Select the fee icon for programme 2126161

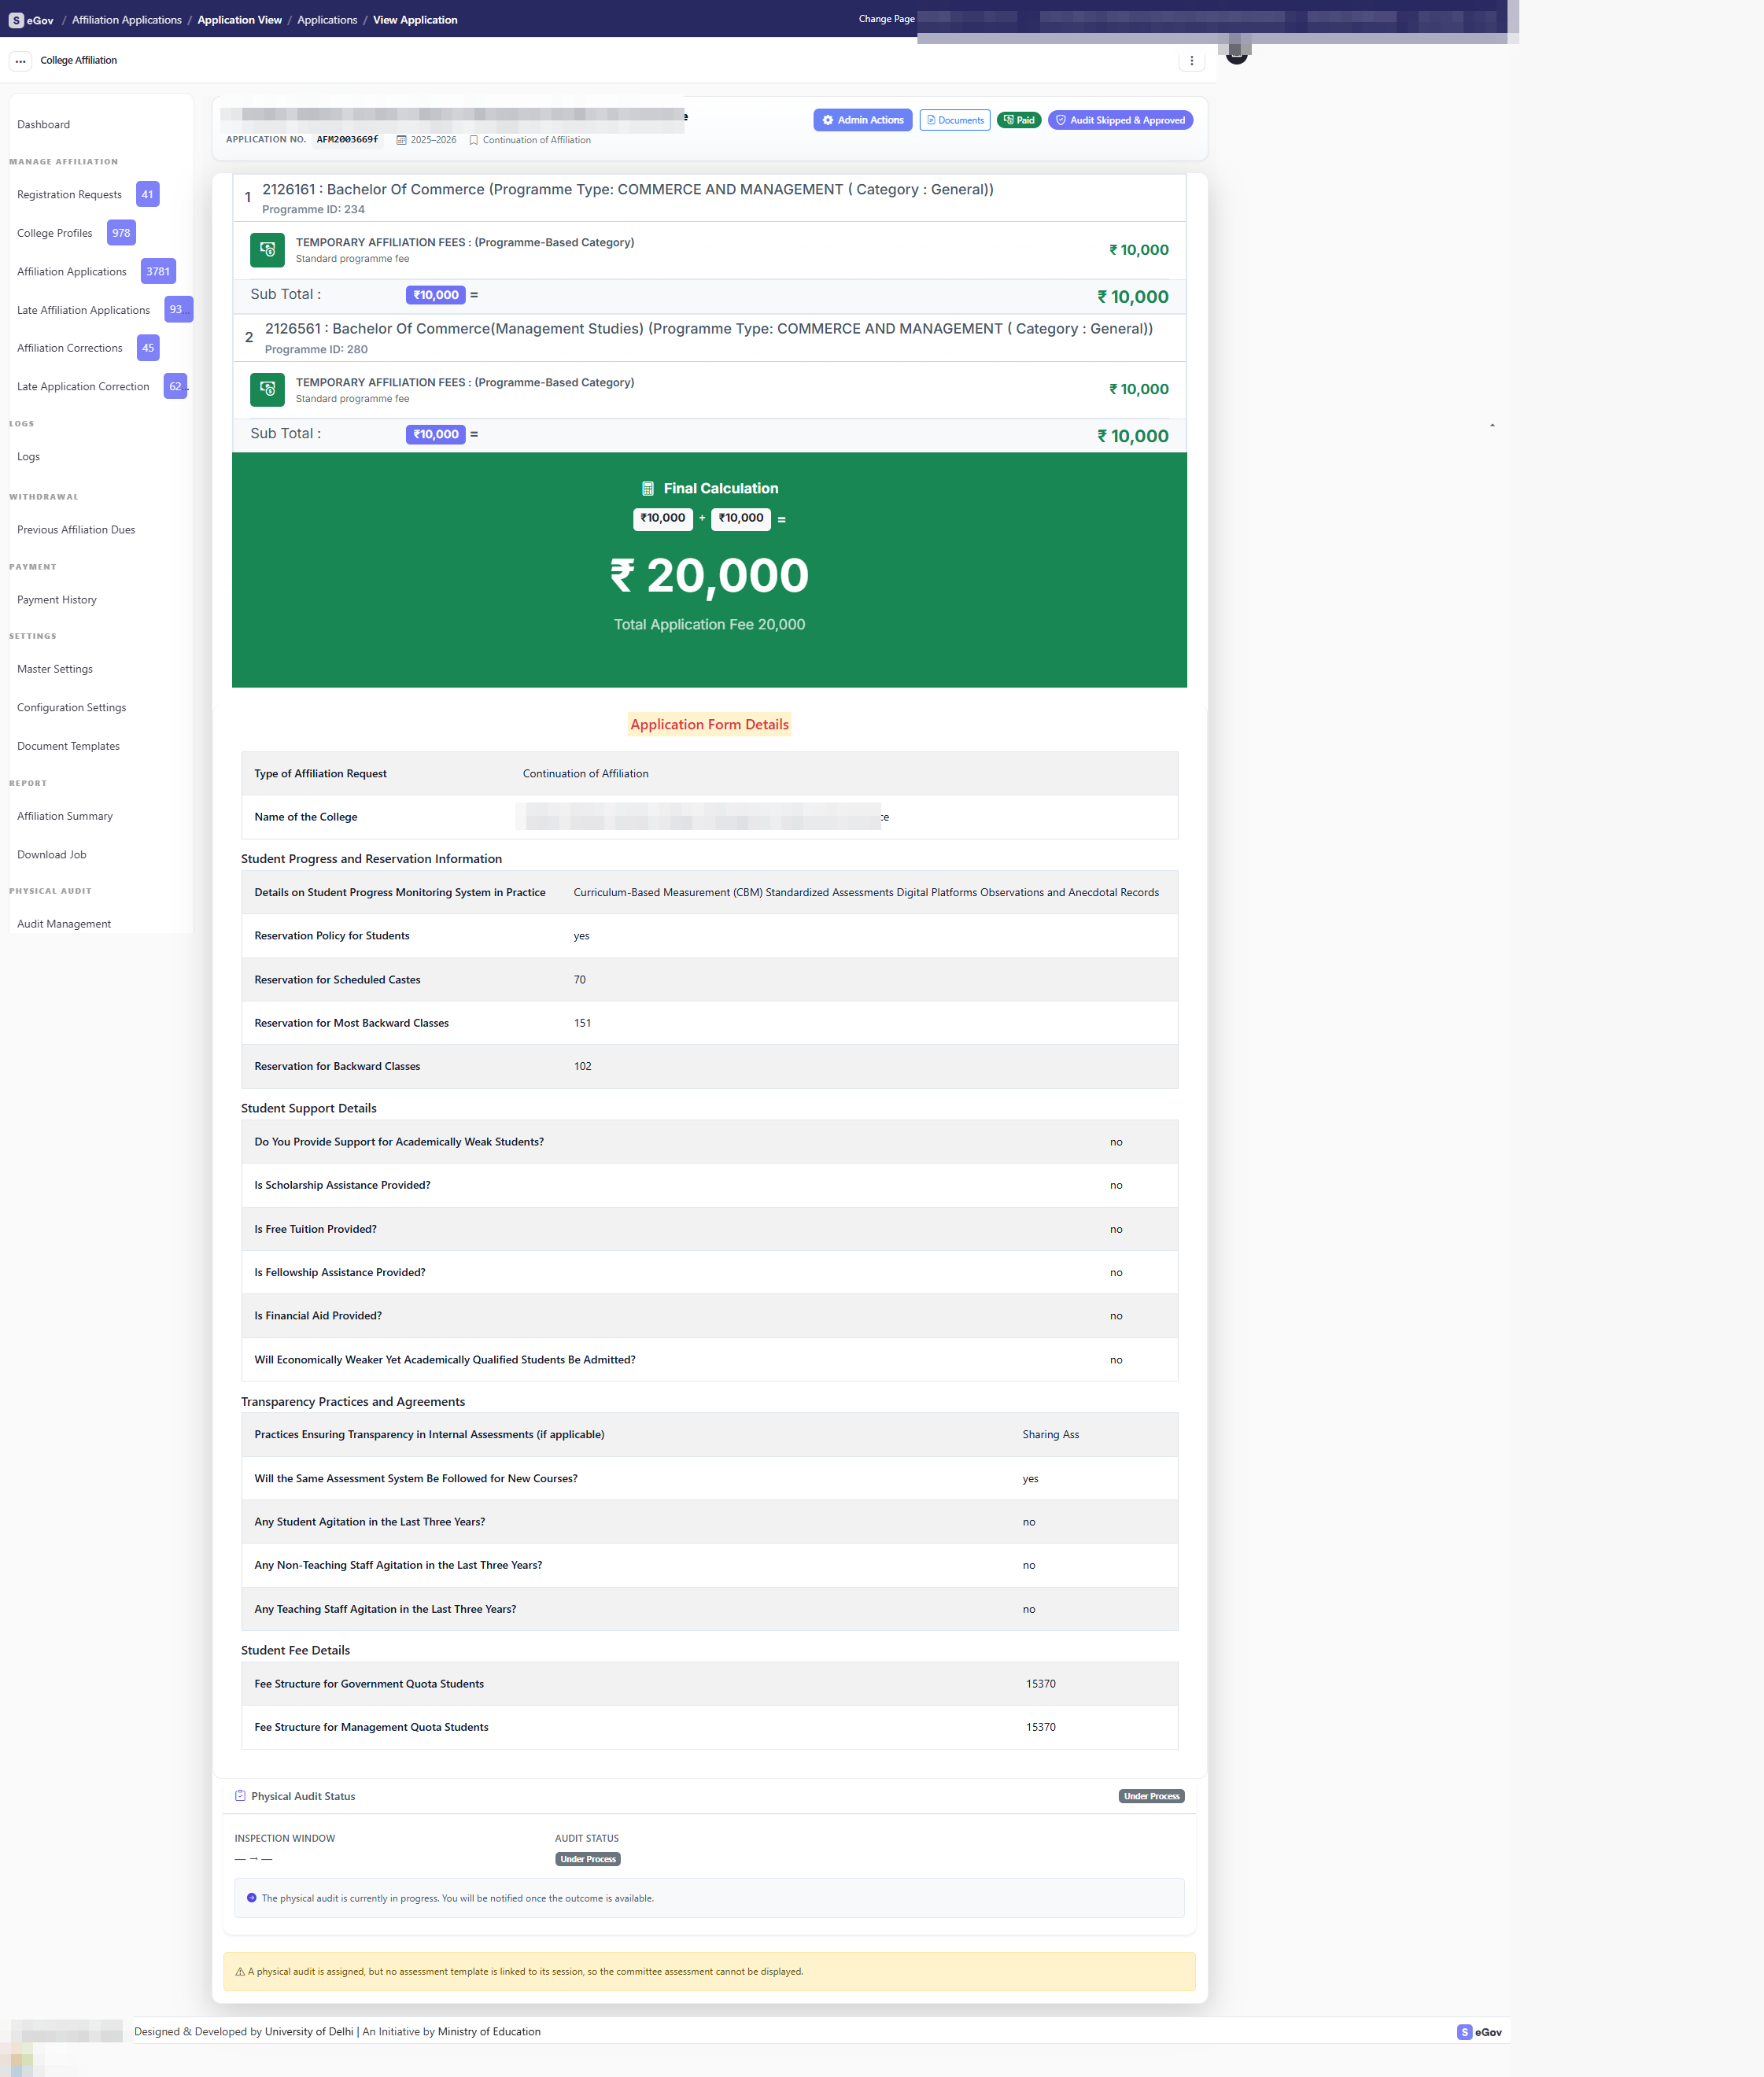click(x=267, y=250)
